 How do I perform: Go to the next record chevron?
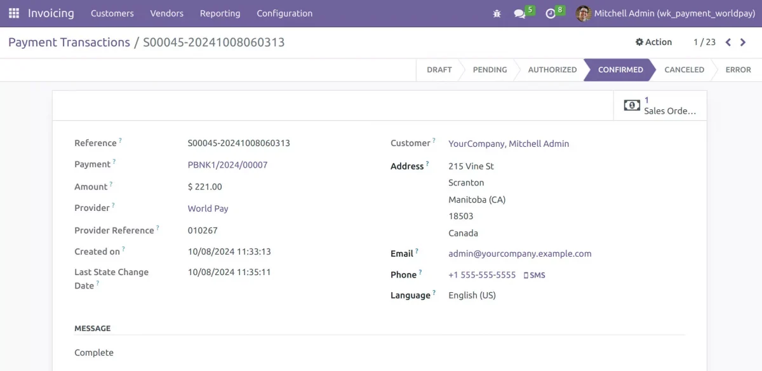click(x=743, y=42)
